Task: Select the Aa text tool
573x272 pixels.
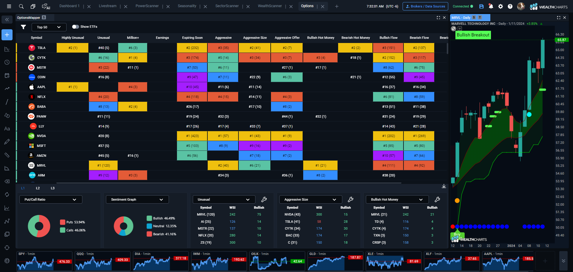Action: [7, 129]
